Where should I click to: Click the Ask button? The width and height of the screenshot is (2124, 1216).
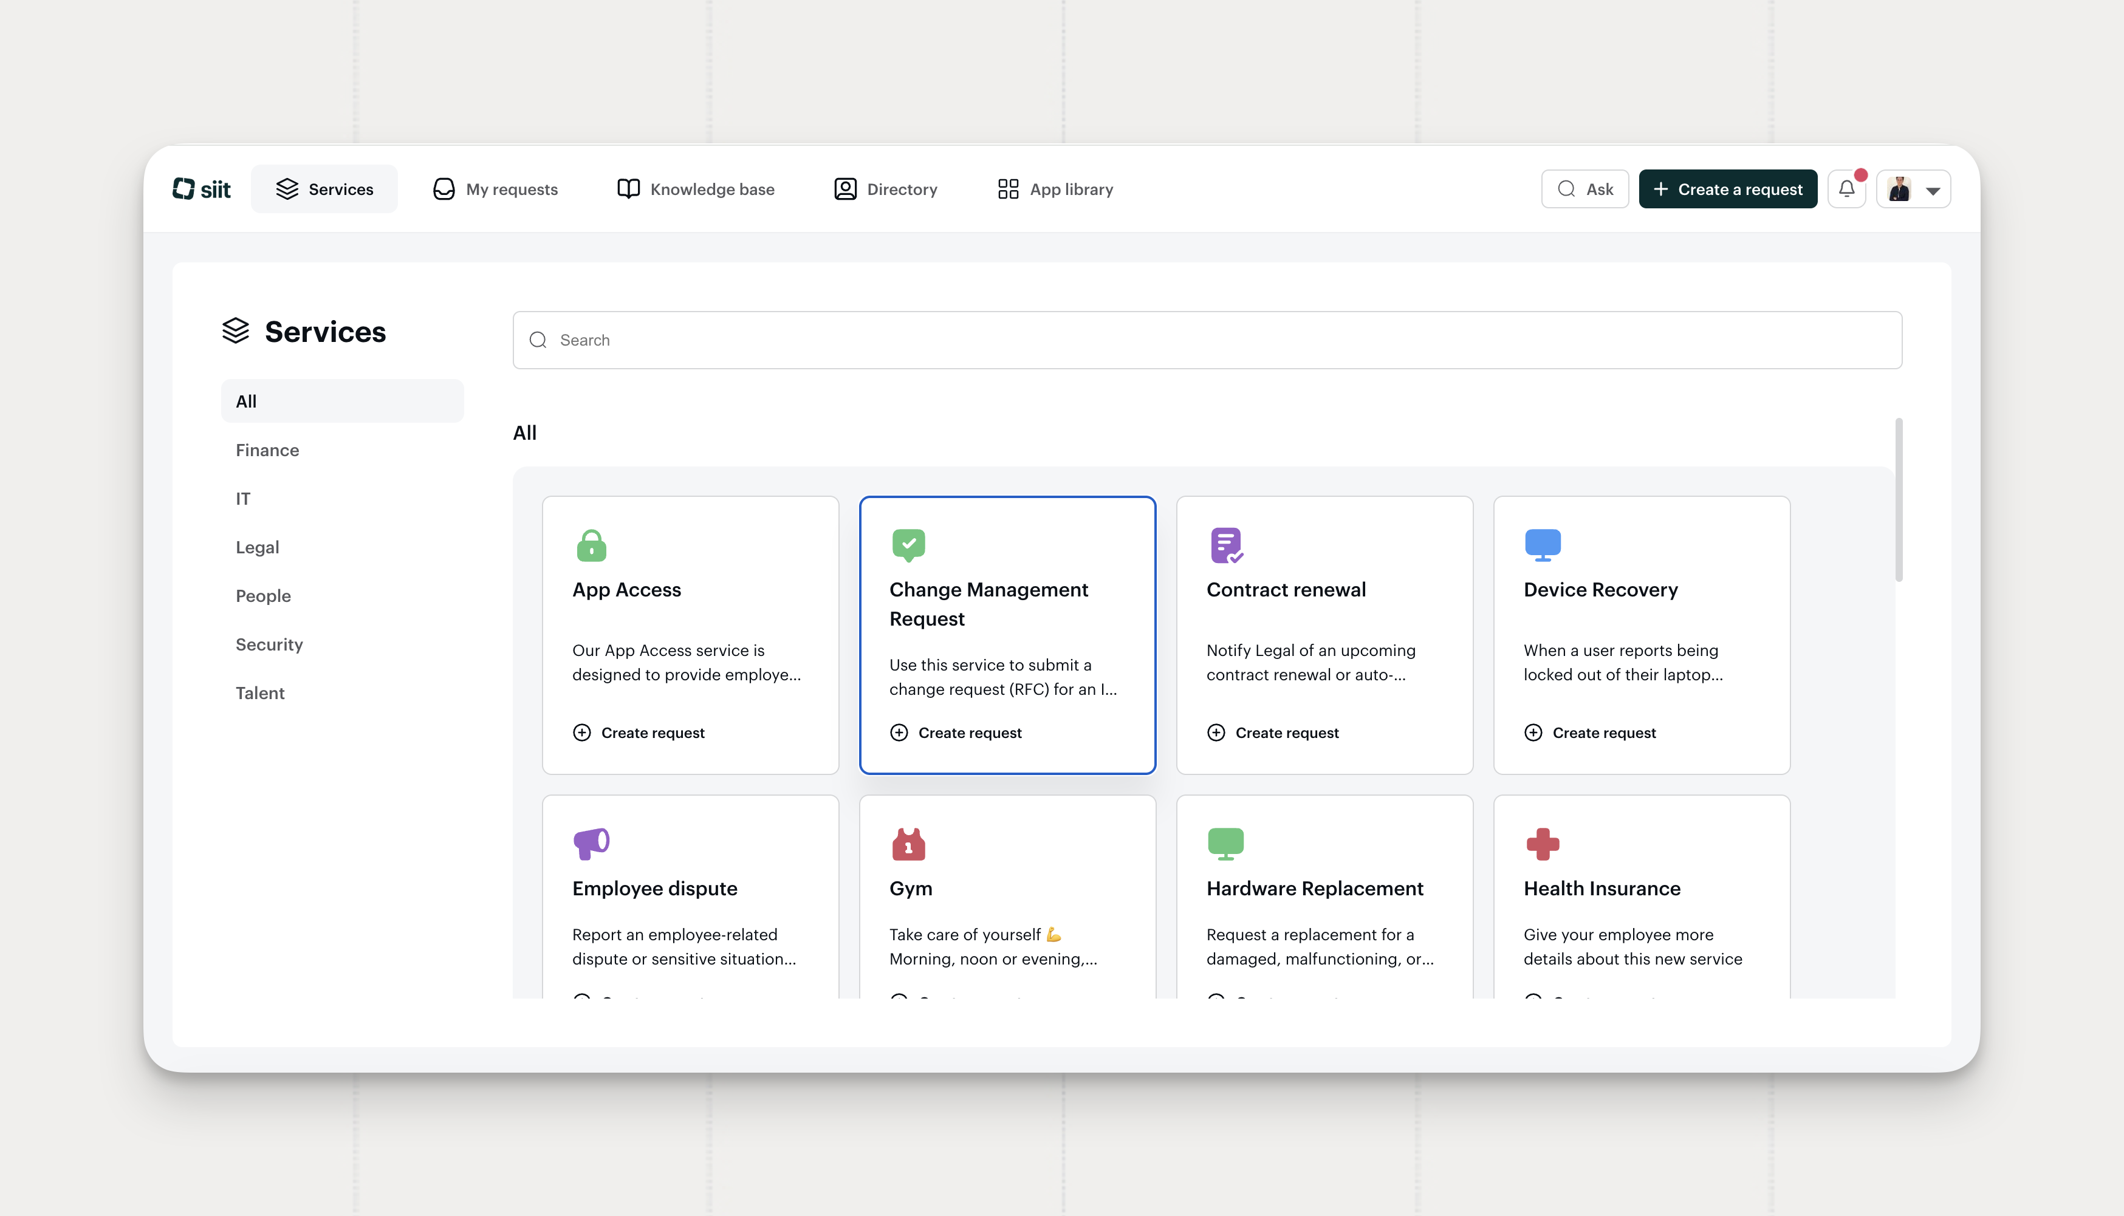[x=1585, y=190]
